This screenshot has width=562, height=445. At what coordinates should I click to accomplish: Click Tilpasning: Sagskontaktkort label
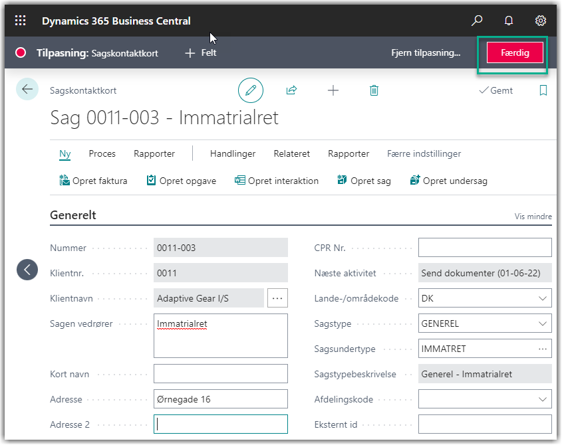click(x=97, y=53)
